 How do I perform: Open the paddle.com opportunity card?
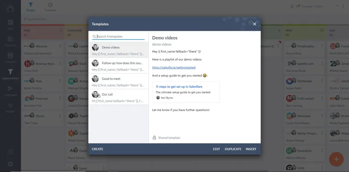[x=305, y=67]
